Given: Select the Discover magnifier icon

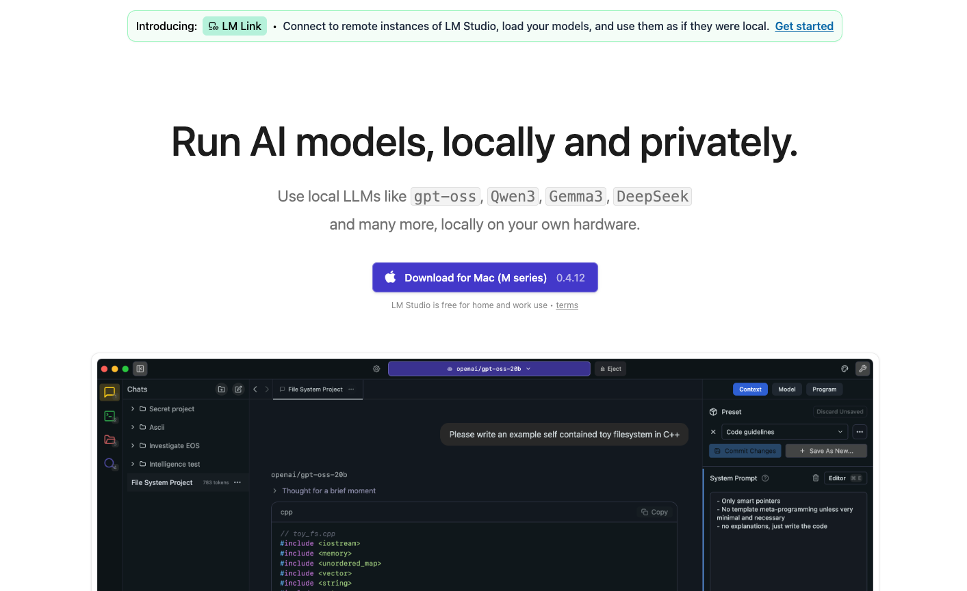Looking at the screenshot, I should click(x=109, y=463).
